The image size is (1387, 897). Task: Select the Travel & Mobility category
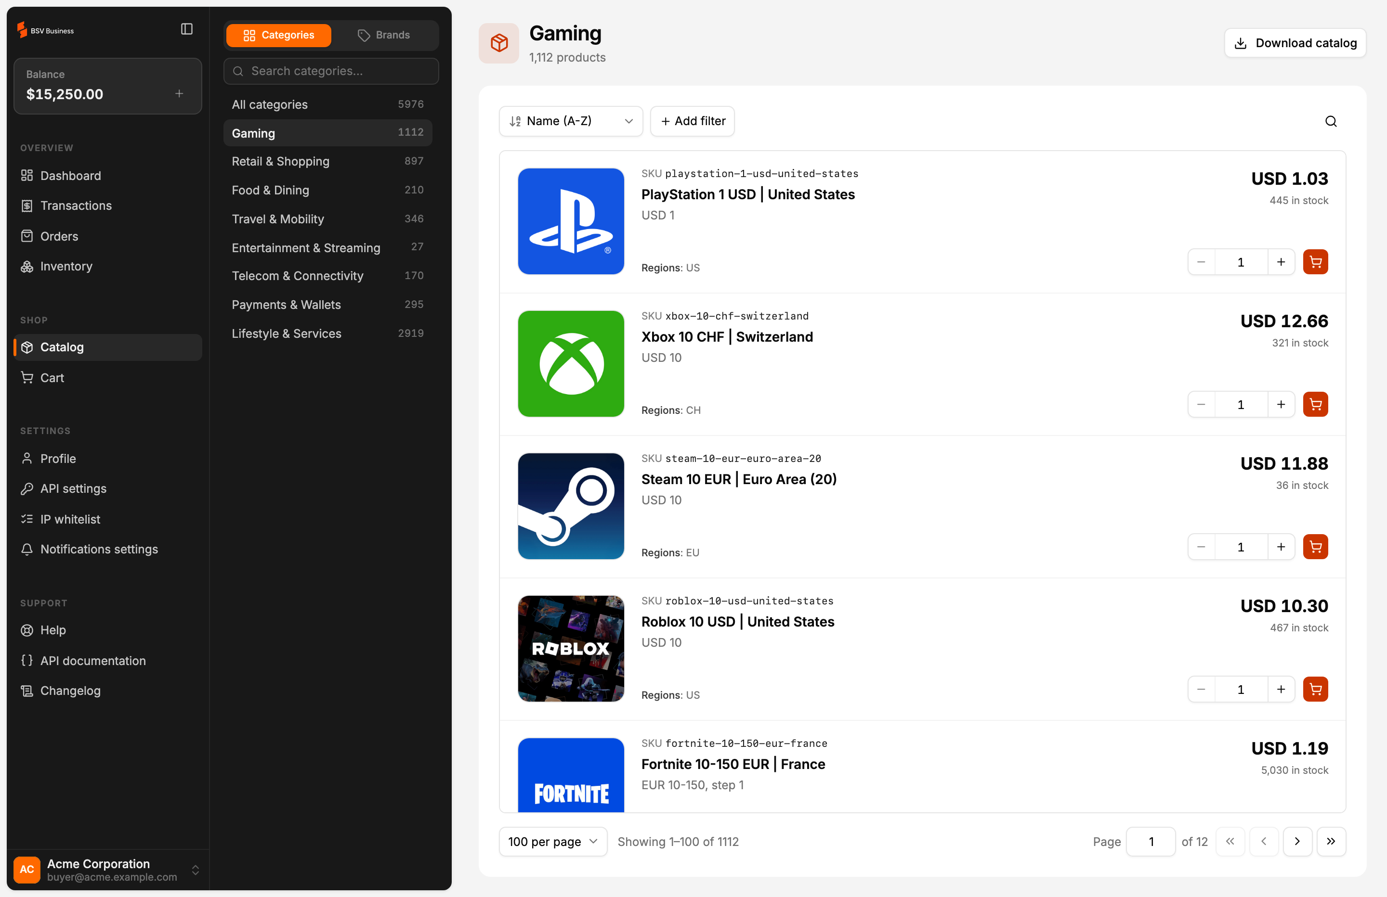(327, 219)
